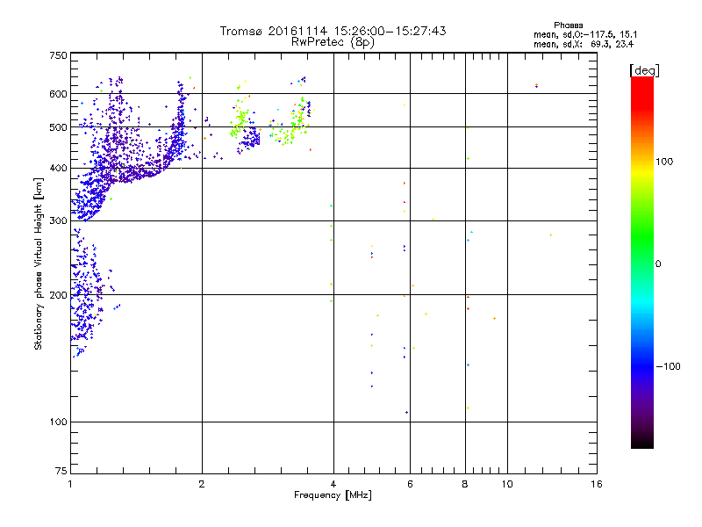Click the y-axis tick label '500'

point(58,127)
